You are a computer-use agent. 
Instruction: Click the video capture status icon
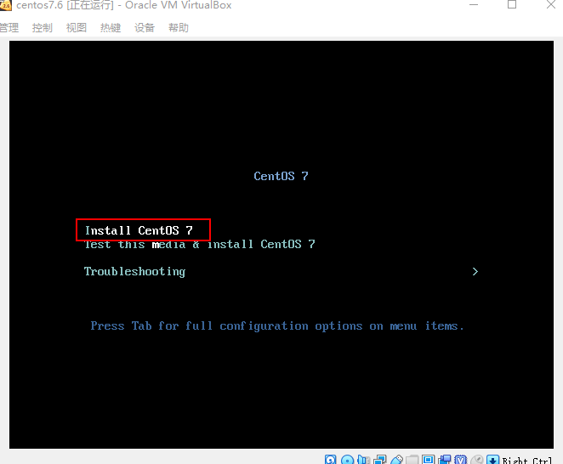coord(445,460)
